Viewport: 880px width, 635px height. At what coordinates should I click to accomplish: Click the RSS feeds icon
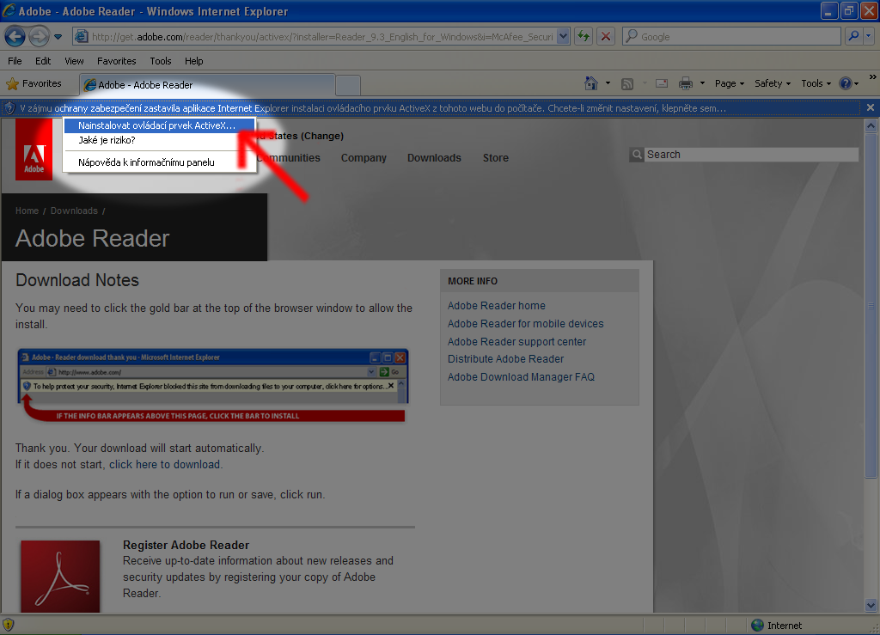tap(626, 84)
